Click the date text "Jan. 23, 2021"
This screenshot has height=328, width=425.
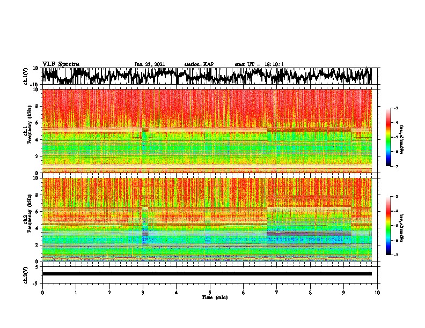tap(150, 64)
